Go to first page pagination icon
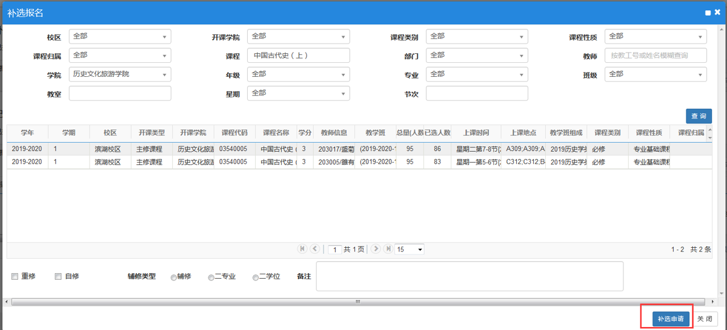727x330 pixels. pyautogui.click(x=302, y=249)
